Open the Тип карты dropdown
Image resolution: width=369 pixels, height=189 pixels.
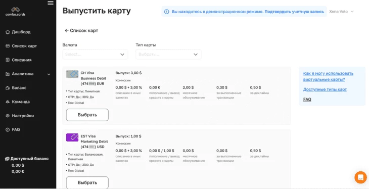click(168, 55)
